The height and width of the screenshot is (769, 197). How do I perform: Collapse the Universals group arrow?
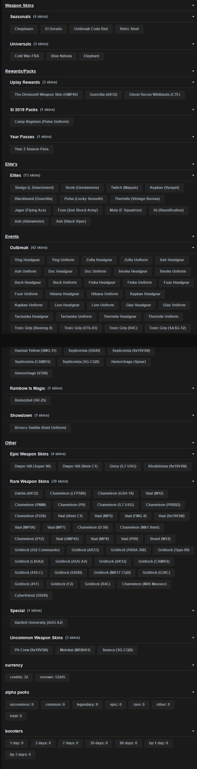pyautogui.click(x=193, y=44)
